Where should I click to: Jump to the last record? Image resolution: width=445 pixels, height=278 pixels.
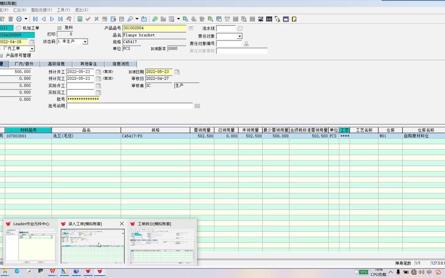coord(60,19)
